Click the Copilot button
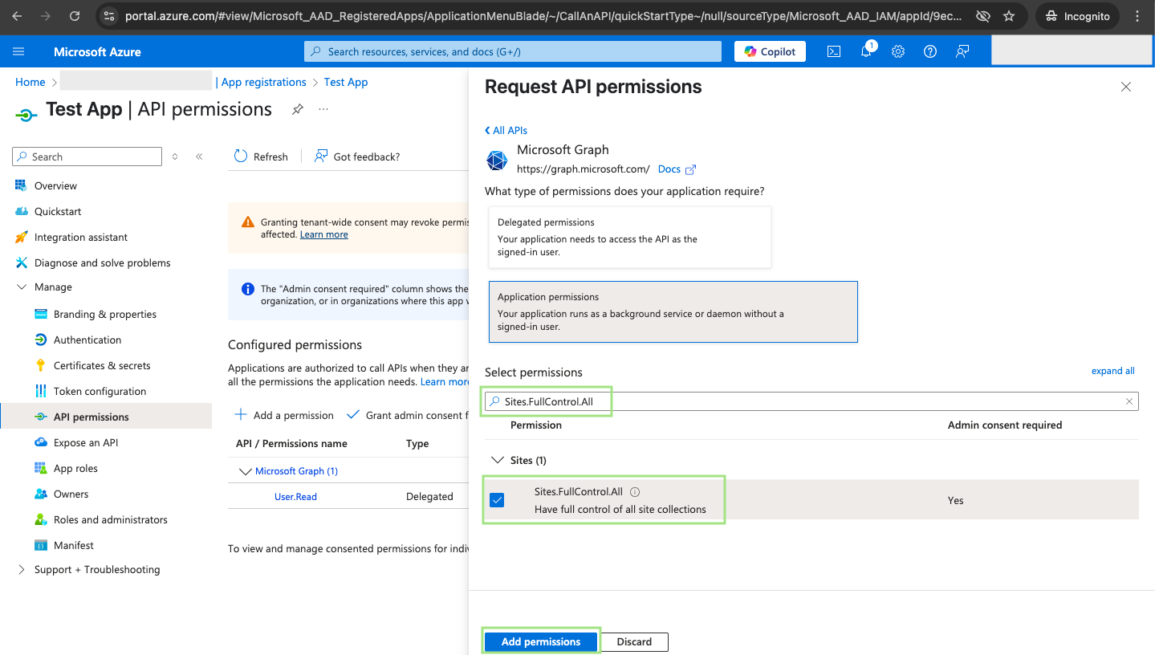Viewport: 1155px width, 655px height. click(770, 51)
